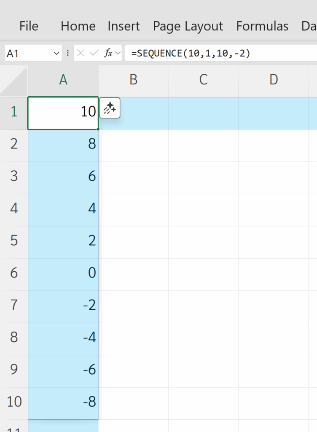Click the Enter checkmark icon in formula bar
This screenshot has height=432, width=317.
(94, 53)
